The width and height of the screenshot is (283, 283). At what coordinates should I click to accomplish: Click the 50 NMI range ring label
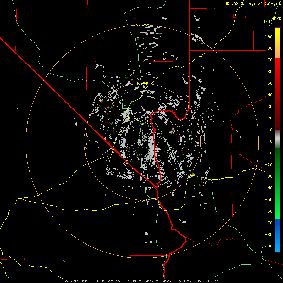point(142,83)
